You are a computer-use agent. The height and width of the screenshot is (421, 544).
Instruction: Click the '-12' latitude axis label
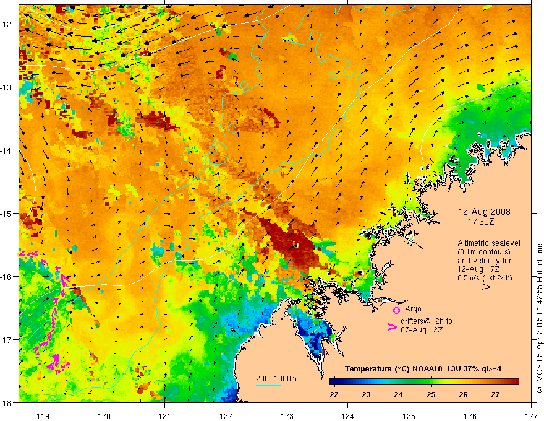click(6, 24)
